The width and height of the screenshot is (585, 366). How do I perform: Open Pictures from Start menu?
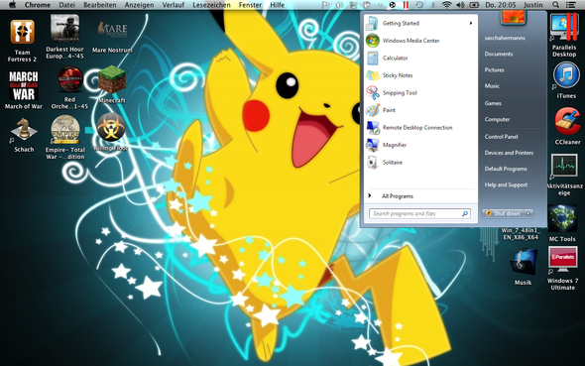point(494,69)
